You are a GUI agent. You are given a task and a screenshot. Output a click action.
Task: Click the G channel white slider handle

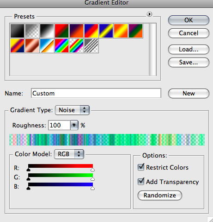coord(92,179)
